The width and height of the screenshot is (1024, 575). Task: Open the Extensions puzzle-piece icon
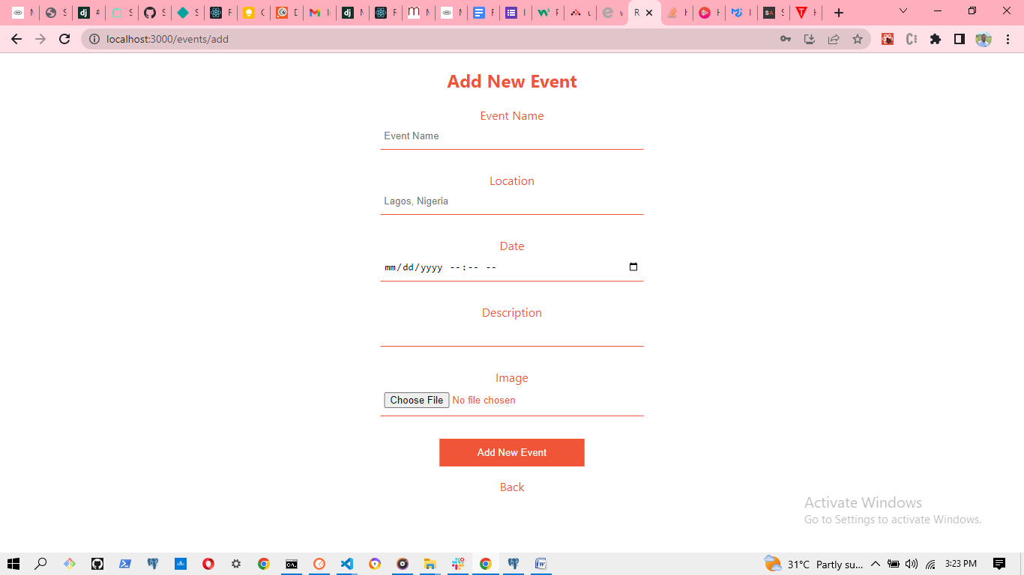[x=936, y=39]
